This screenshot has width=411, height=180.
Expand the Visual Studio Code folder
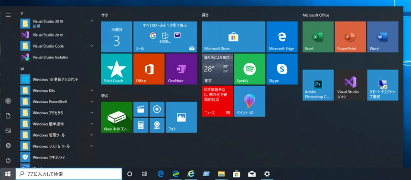58,46
